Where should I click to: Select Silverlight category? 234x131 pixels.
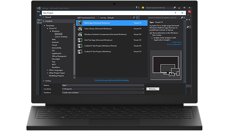click(56, 59)
